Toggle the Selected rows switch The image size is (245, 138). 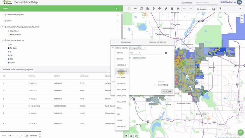tap(26, 135)
